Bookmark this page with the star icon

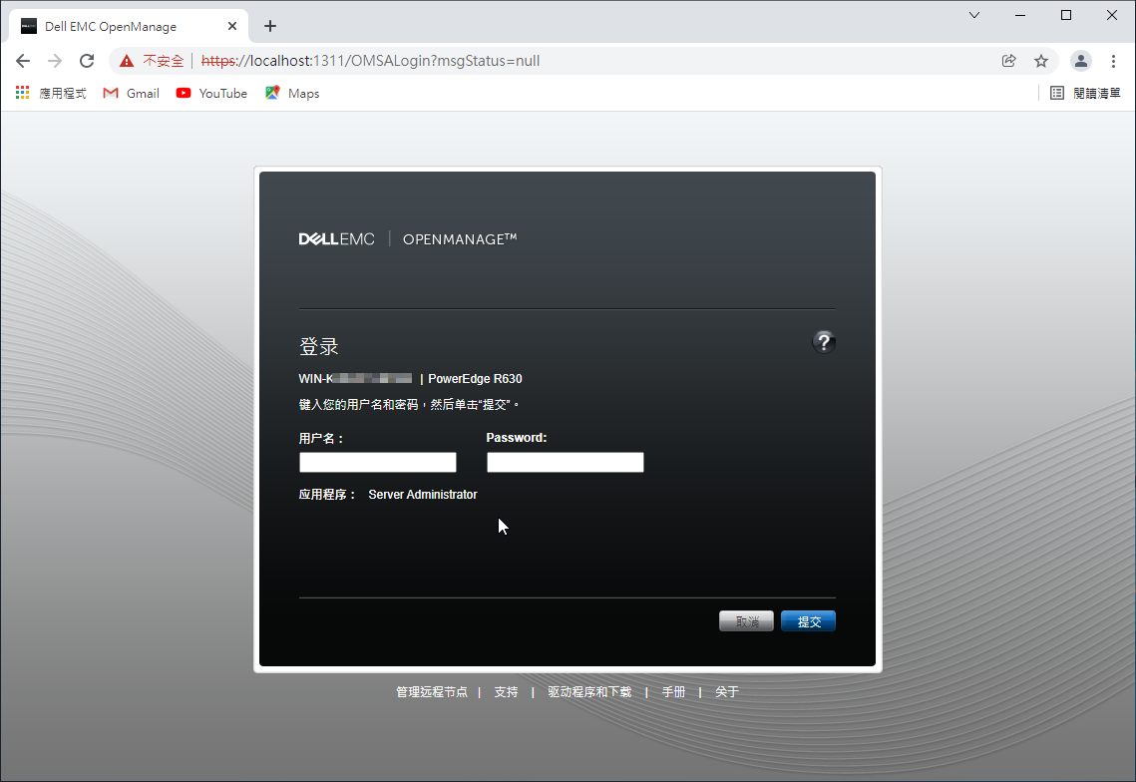(x=1041, y=61)
